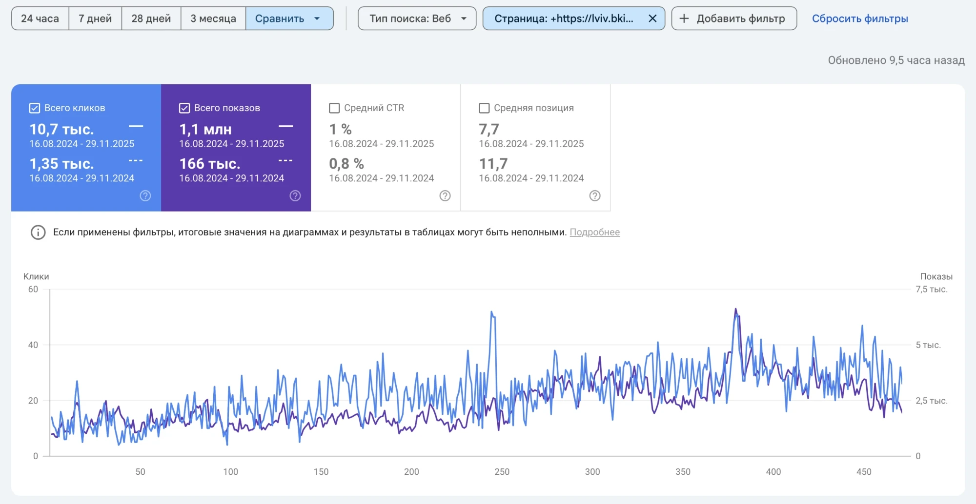
Task: Switch to the 28 дней range
Action: tap(151, 19)
